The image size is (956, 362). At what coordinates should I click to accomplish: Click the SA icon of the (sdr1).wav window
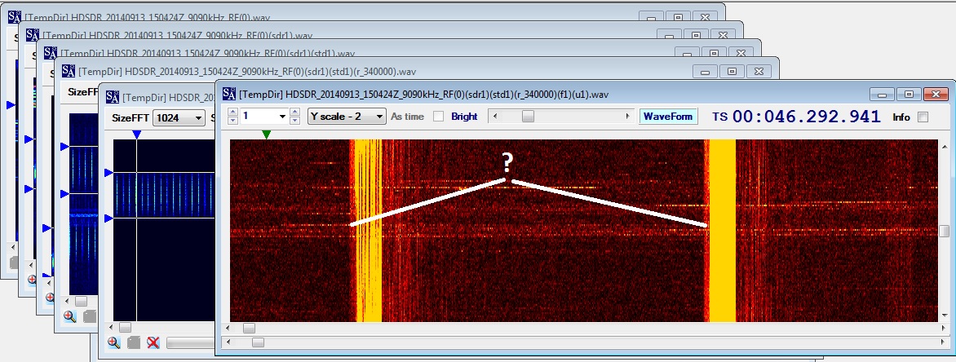33,35
